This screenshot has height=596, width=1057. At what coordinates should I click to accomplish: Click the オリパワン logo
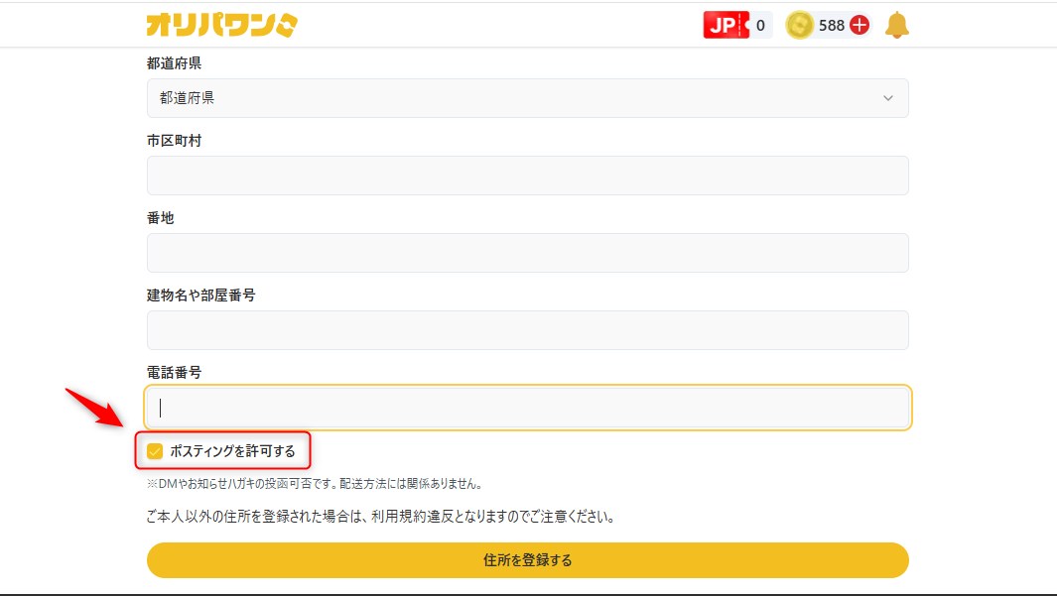[221, 25]
